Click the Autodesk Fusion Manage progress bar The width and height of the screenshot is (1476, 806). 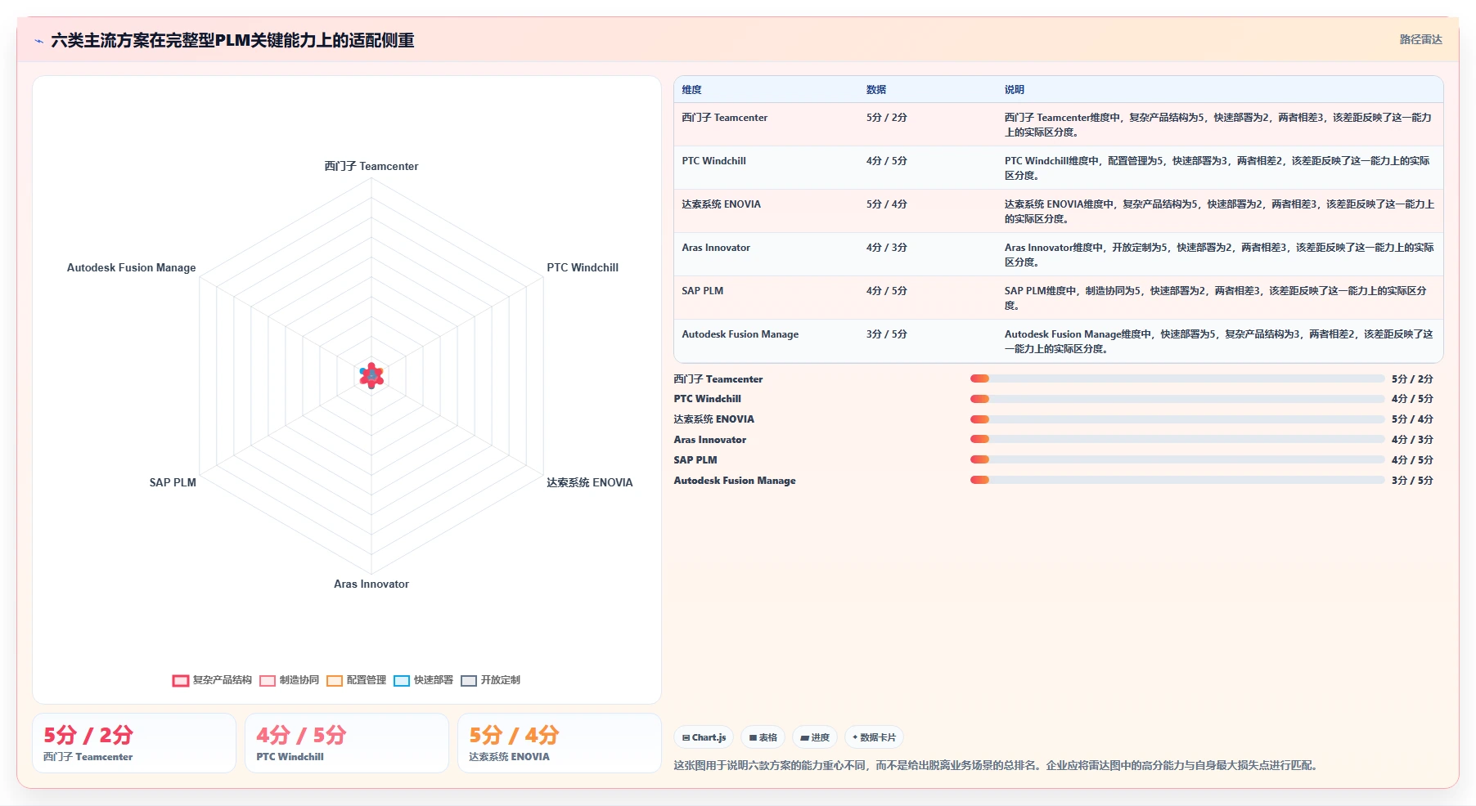click(x=1177, y=480)
